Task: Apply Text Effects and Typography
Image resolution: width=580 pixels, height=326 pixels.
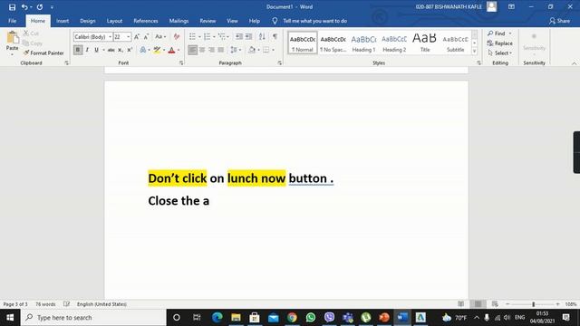Action: (x=143, y=50)
